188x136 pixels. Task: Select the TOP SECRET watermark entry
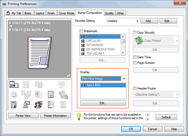click(x=100, y=54)
